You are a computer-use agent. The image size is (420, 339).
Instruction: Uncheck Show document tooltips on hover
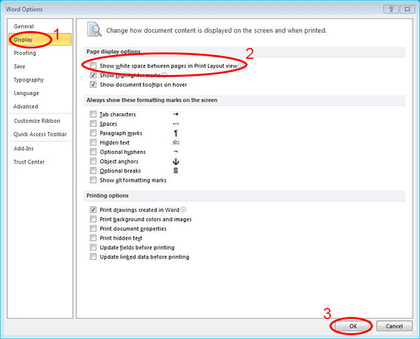coord(93,85)
